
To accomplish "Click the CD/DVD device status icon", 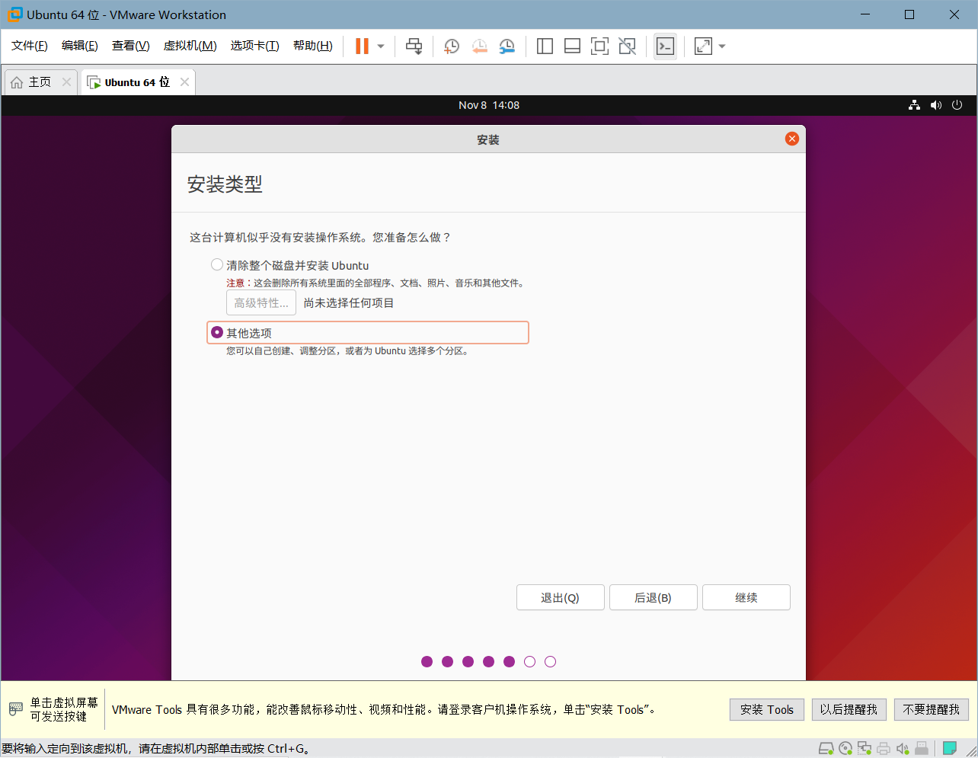I will coord(845,748).
